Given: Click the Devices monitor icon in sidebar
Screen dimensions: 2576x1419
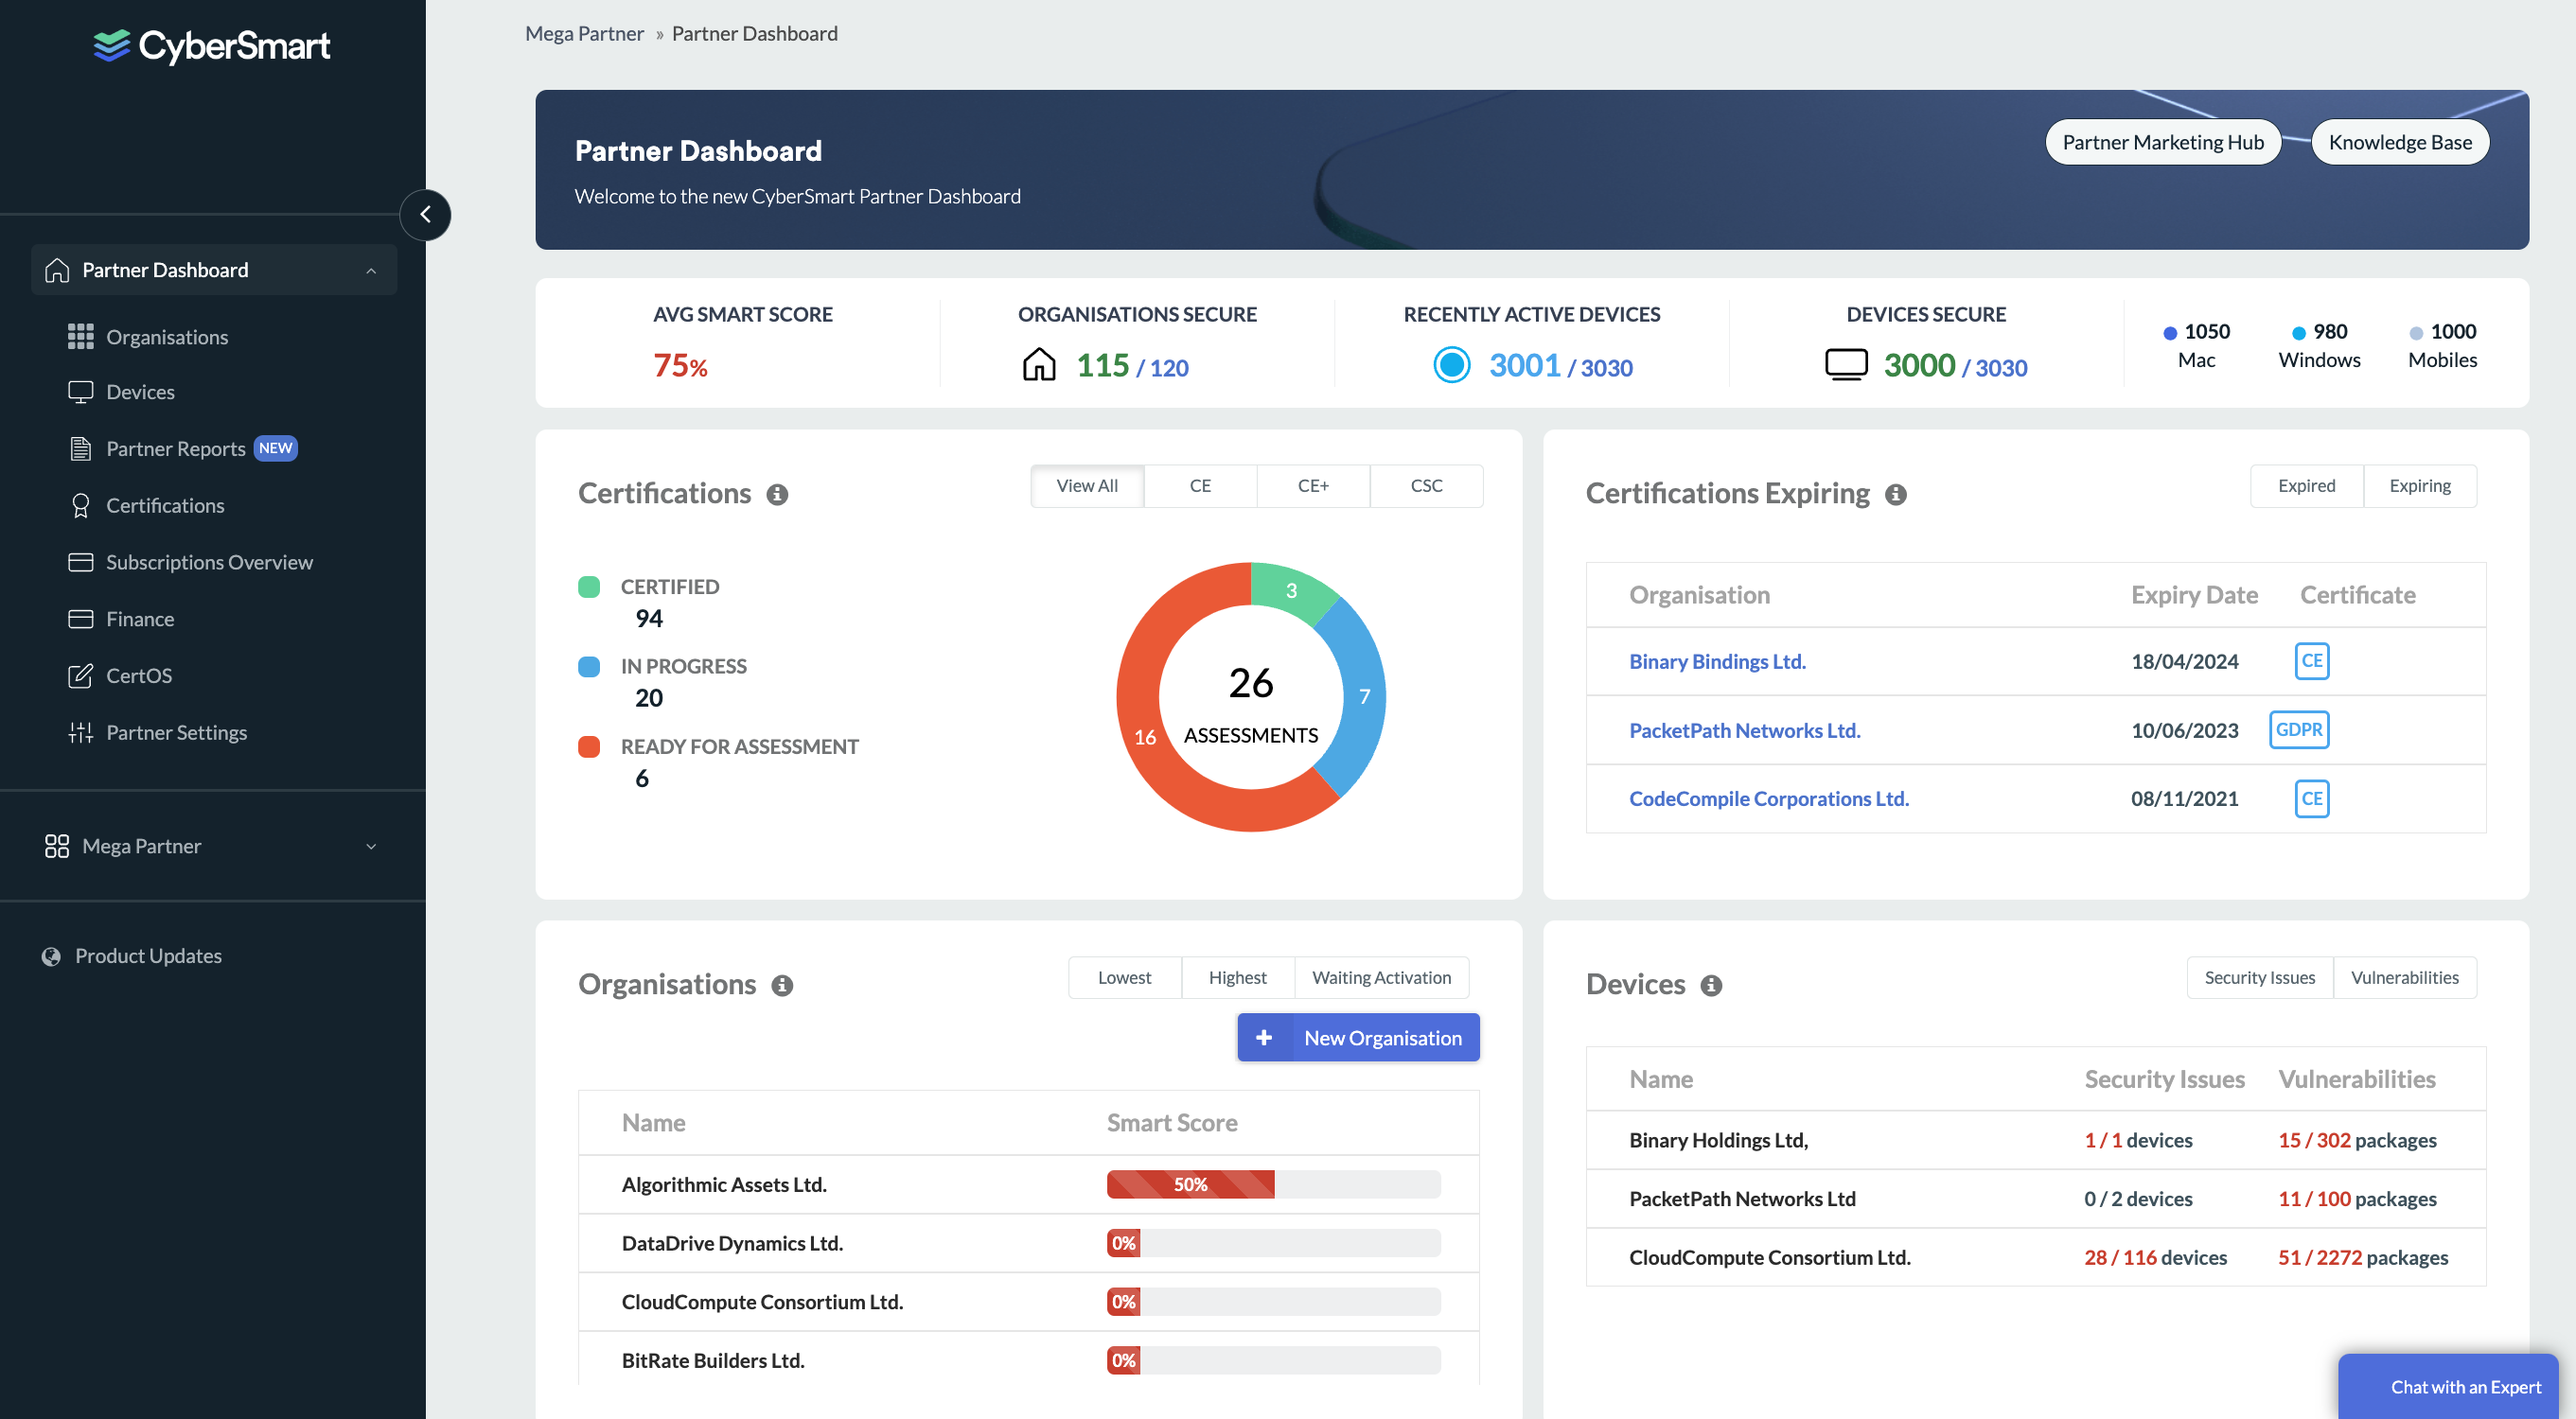Looking at the screenshot, I should click(80, 392).
